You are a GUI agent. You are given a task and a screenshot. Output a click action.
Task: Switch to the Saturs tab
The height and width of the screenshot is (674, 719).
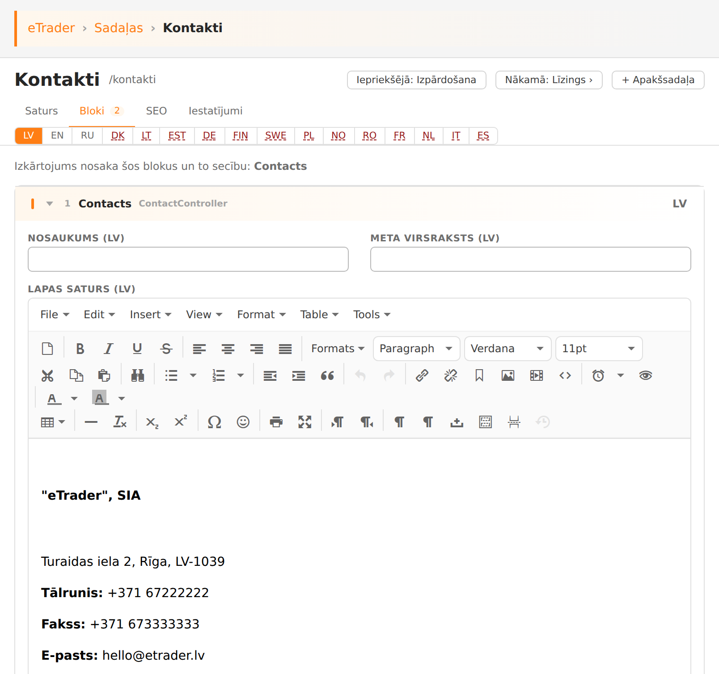click(x=42, y=111)
